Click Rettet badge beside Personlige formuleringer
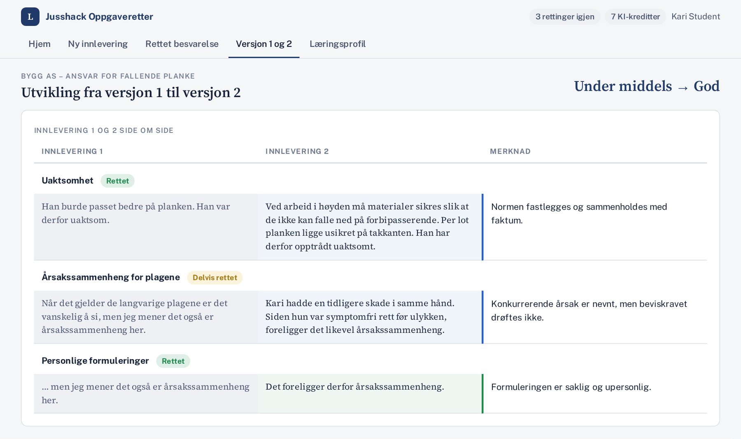The width and height of the screenshot is (741, 439). (173, 361)
